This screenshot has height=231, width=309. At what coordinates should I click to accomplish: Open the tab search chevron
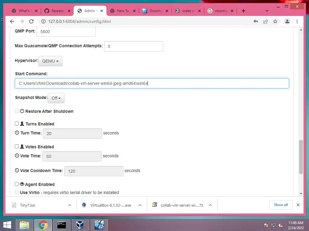pyautogui.click(x=267, y=11)
